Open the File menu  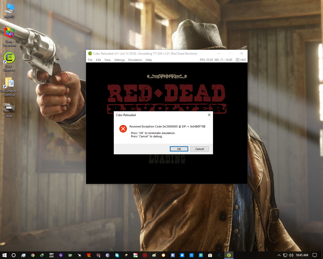click(90, 60)
